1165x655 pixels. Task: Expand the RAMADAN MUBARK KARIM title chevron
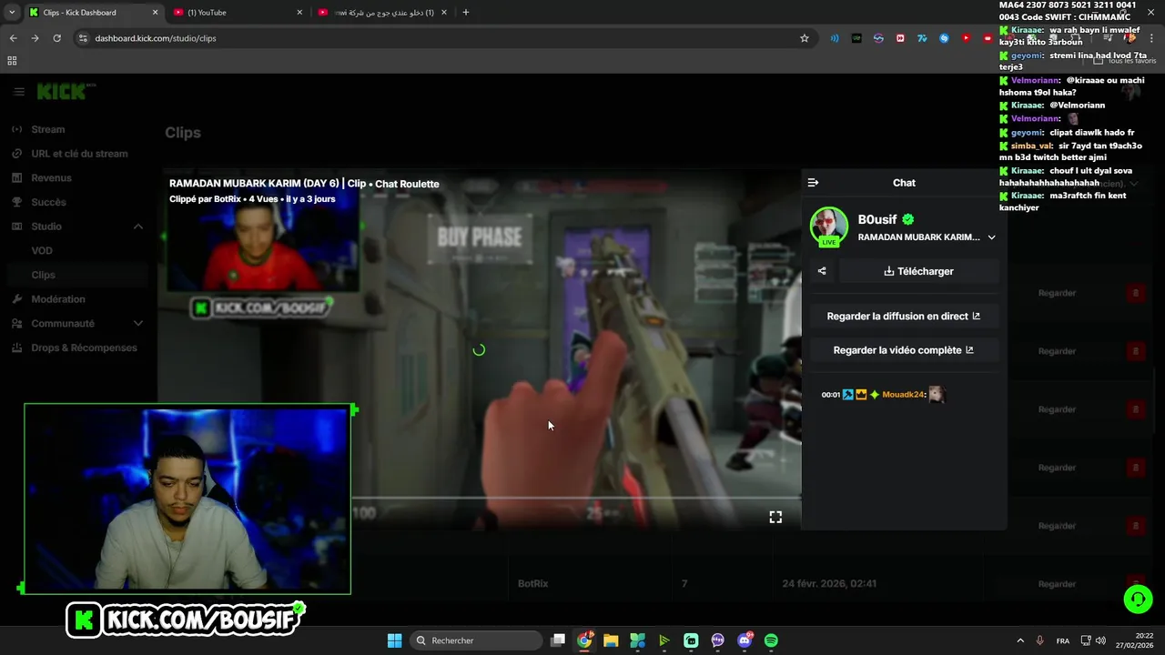(x=991, y=237)
